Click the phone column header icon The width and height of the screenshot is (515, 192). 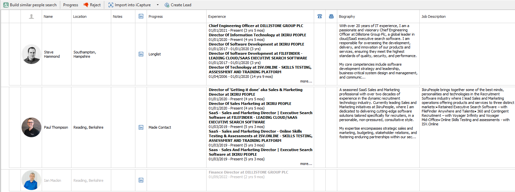point(320,16)
